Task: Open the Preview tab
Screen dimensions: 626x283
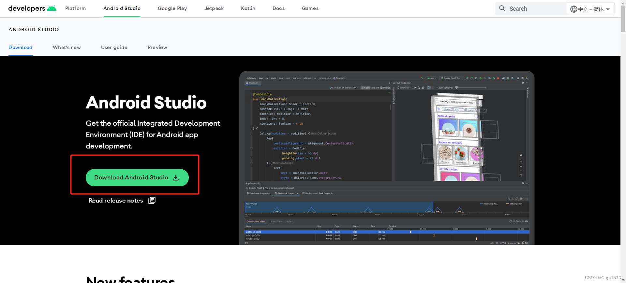Action: point(157,48)
